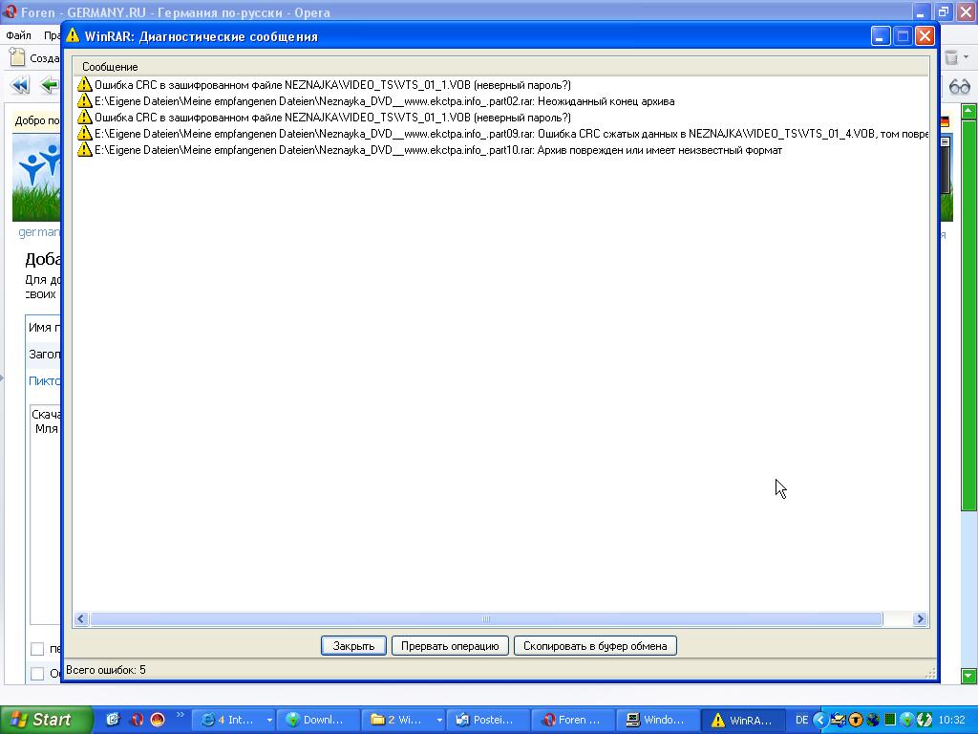This screenshot has height=734, width=978.
Task: Close the WinRAR diagnostic messages window
Action: tap(925, 36)
